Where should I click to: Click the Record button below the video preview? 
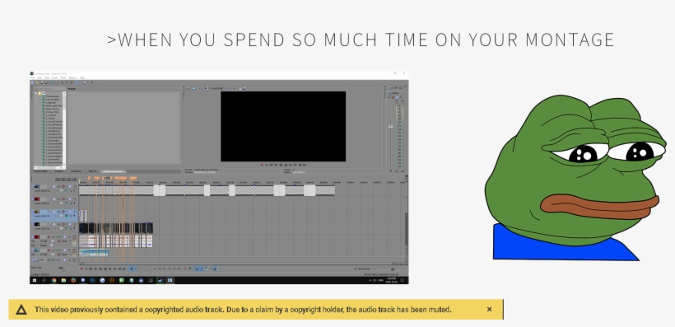click(x=262, y=165)
